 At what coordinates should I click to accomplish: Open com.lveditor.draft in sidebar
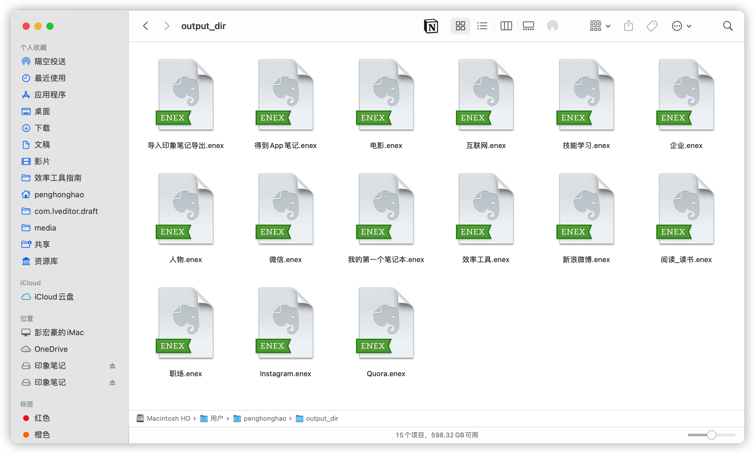(70, 211)
